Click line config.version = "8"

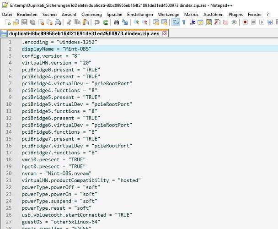click(51, 56)
